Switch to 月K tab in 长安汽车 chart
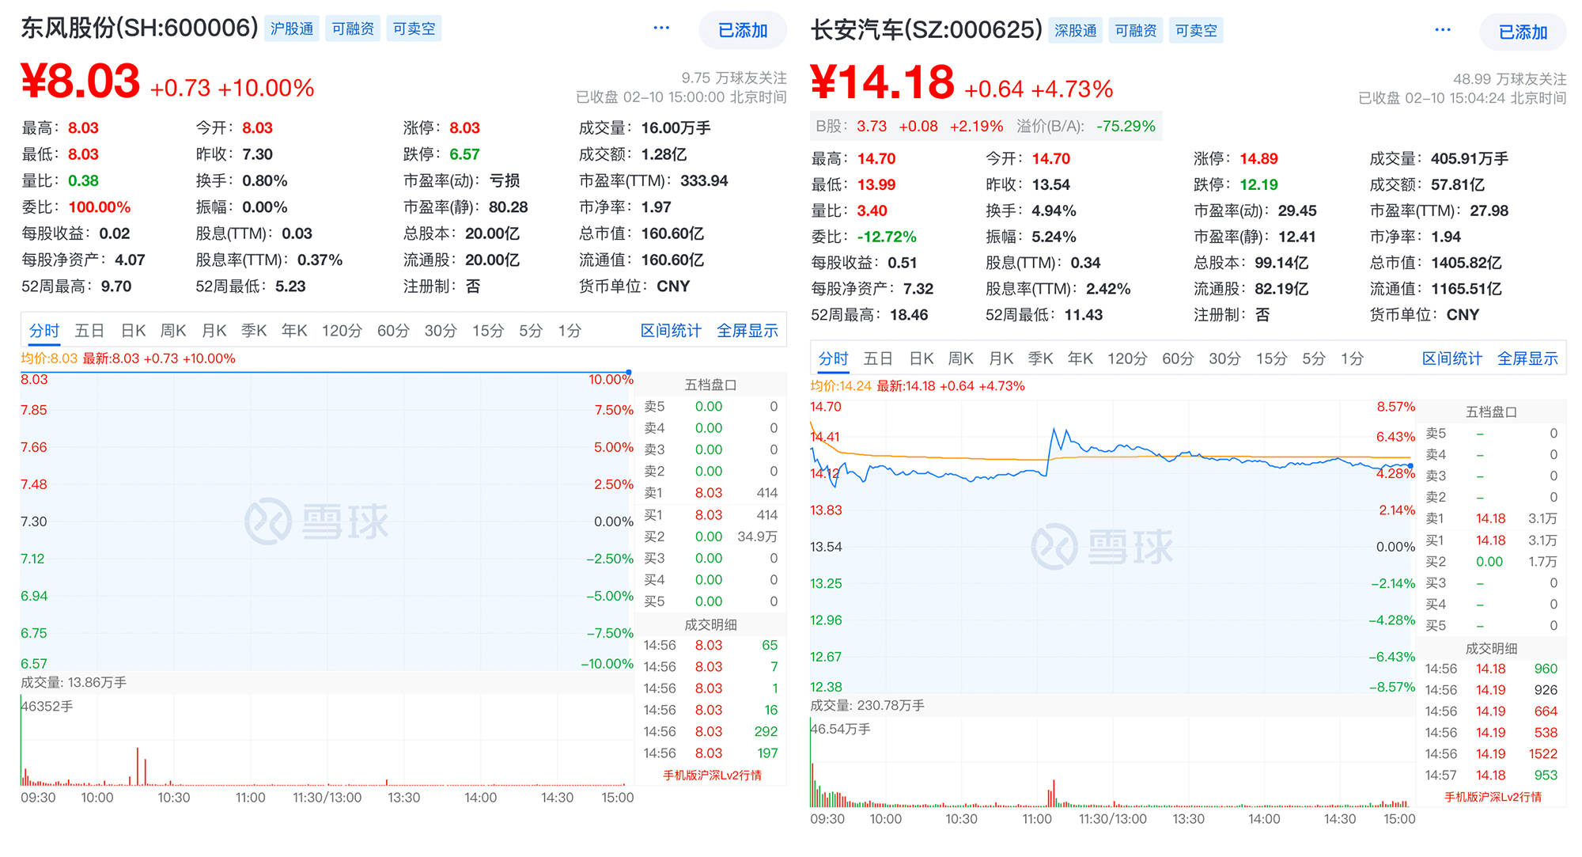The width and height of the screenshot is (1582, 857). click(1001, 358)
